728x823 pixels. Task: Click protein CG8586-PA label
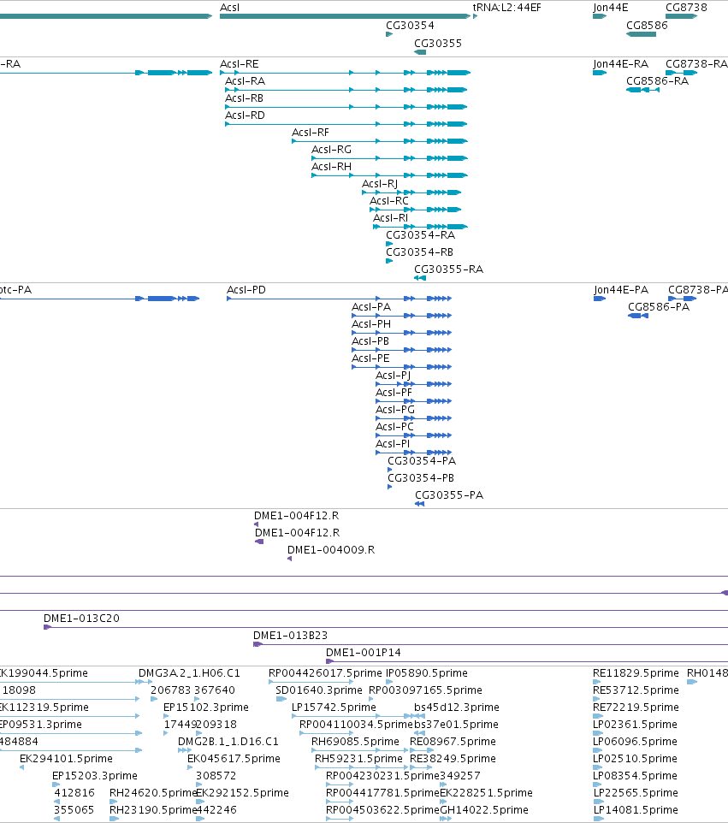(659, 306)
